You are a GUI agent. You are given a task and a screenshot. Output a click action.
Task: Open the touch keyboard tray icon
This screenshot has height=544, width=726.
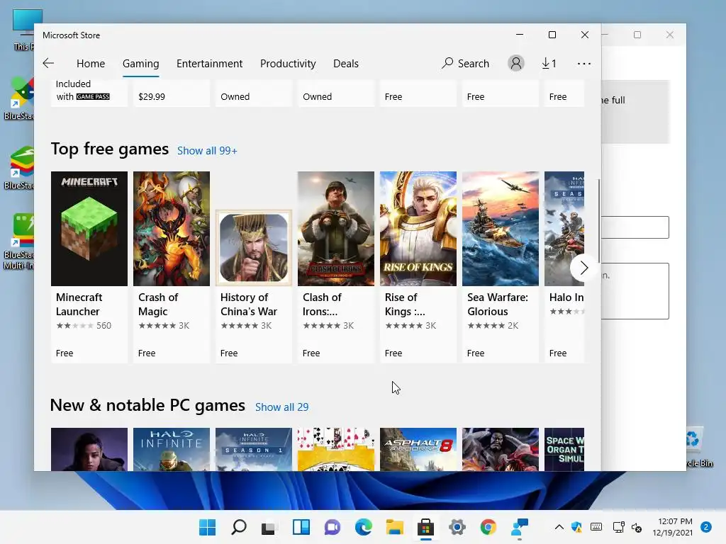596,527
